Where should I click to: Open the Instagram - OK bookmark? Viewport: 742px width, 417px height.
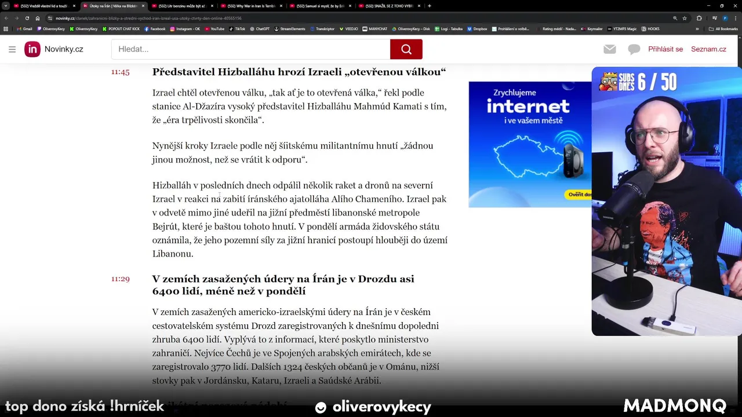(x=185, y=28)
